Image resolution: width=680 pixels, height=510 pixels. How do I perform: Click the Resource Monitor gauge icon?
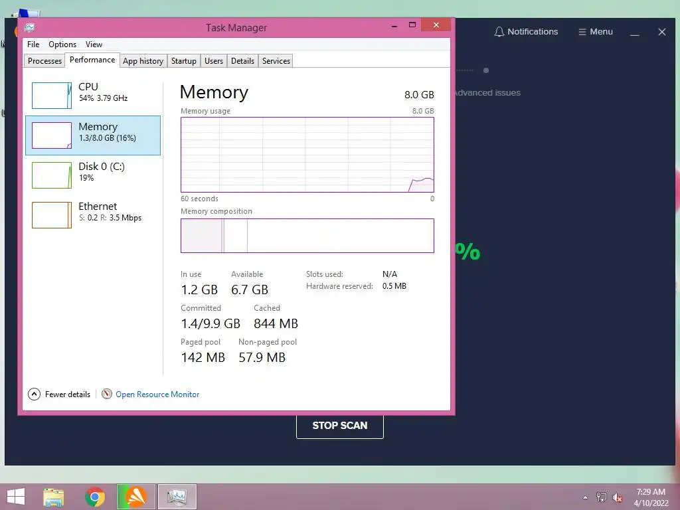point(107,394)
